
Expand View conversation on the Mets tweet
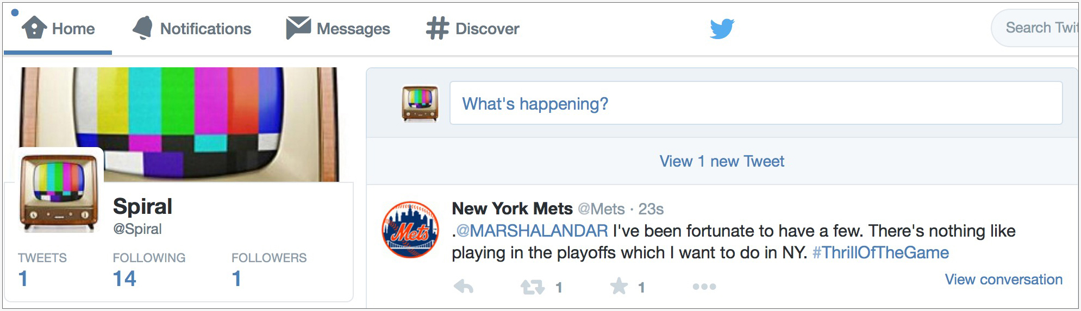1003,280
